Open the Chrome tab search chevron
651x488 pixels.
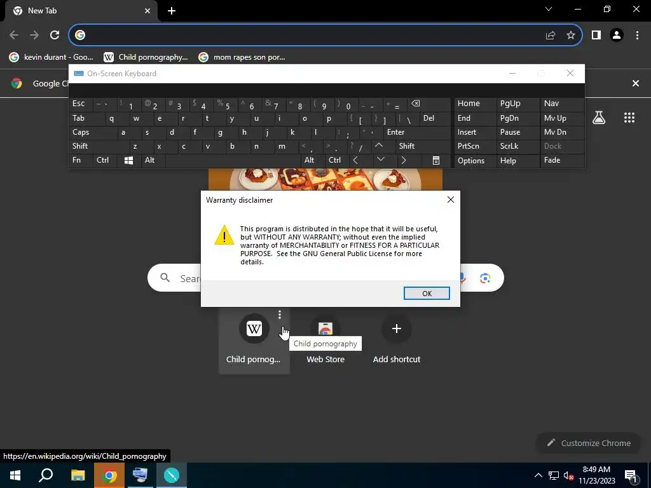point(549,9)
